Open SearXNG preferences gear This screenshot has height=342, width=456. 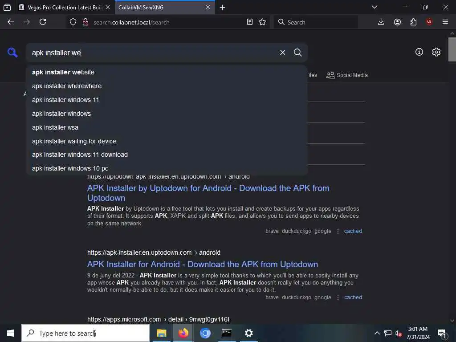point(436,52)
